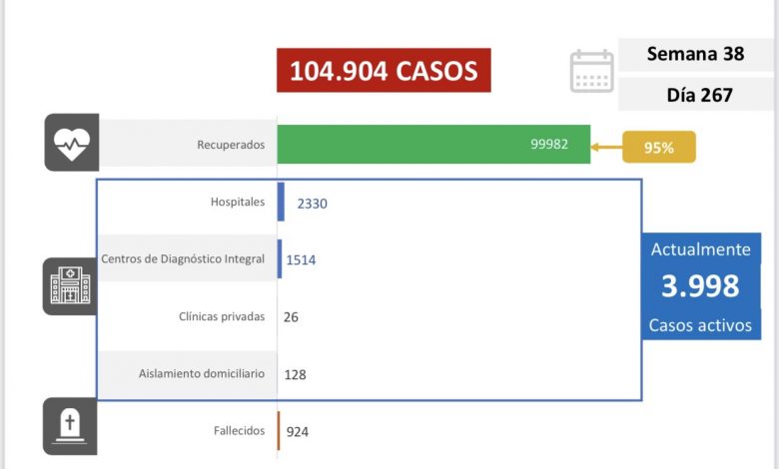Click the tombstone Fallecidos icon
Image resolution: width=779 pixels, height=469 pixels.
(x=70, y=426)
